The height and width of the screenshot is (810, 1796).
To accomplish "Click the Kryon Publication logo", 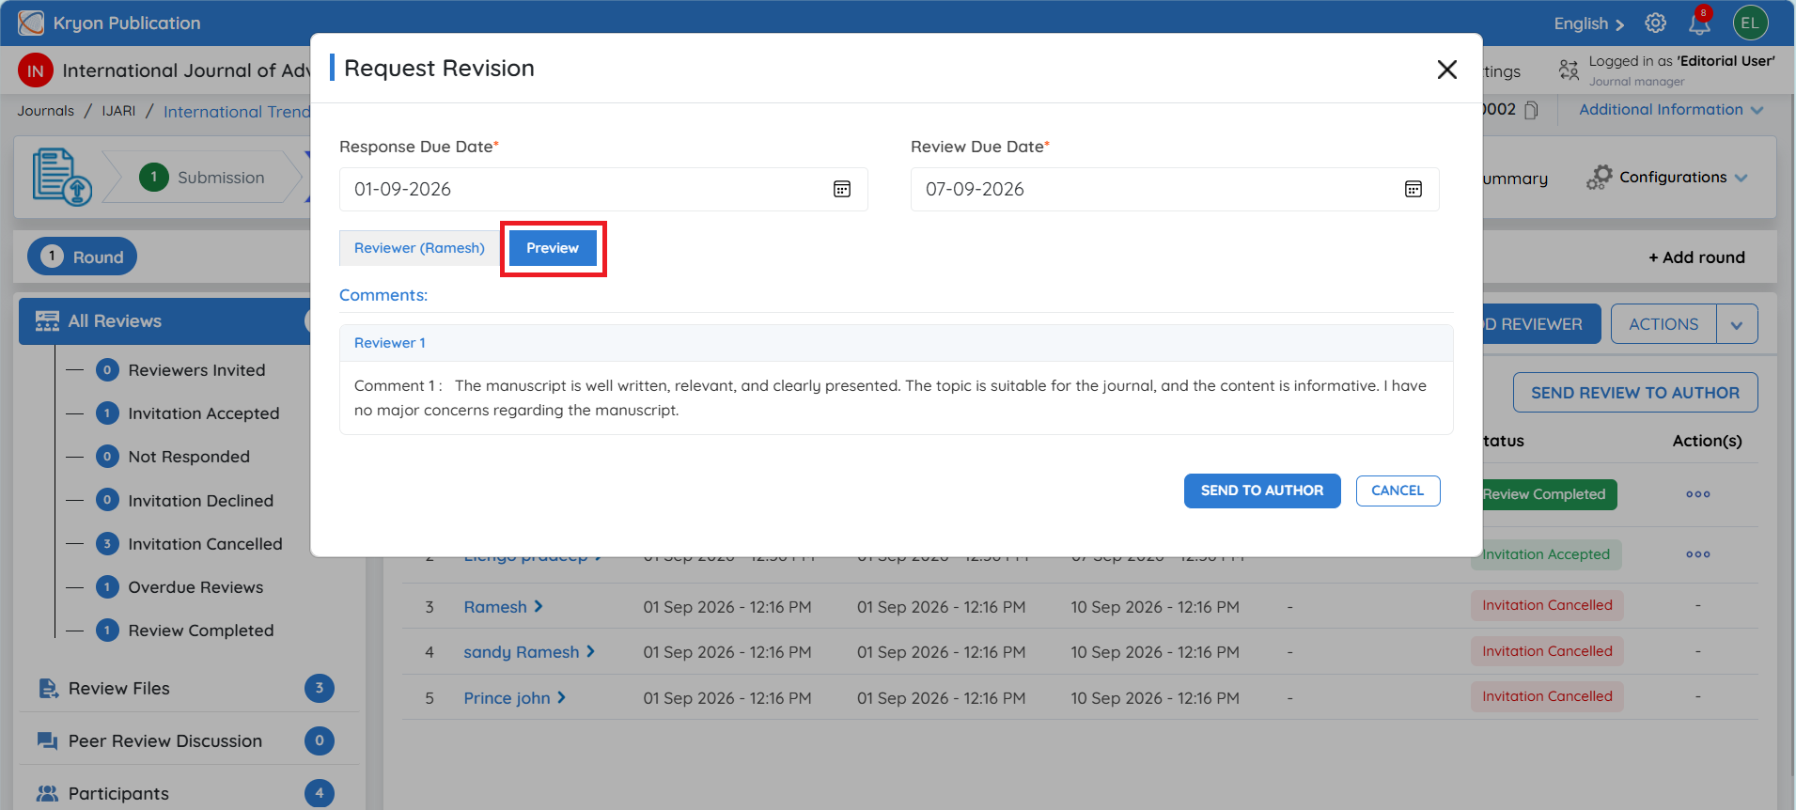I will pos(31,23).
